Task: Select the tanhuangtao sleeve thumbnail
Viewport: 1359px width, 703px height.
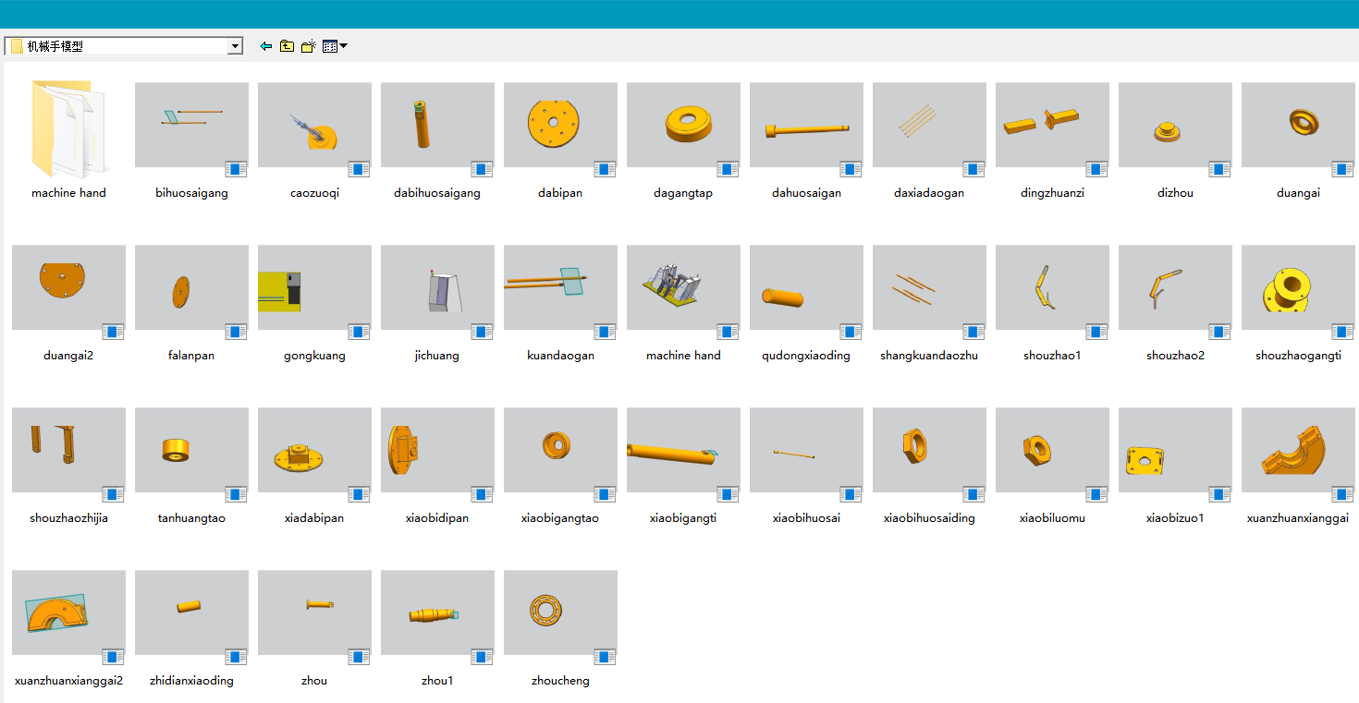Action: [x=191, y=450]
